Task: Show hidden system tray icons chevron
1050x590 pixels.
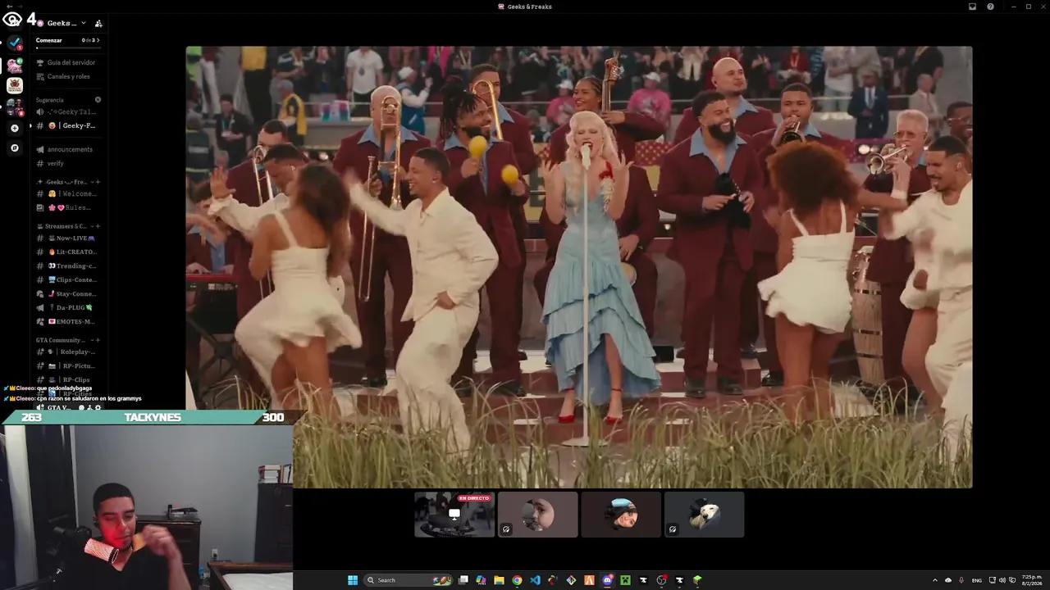Action: click(x=935, y=580)
